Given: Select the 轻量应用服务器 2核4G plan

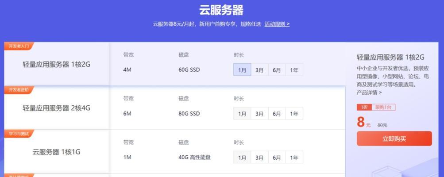Looking at the screenshot, I should 56,108.
